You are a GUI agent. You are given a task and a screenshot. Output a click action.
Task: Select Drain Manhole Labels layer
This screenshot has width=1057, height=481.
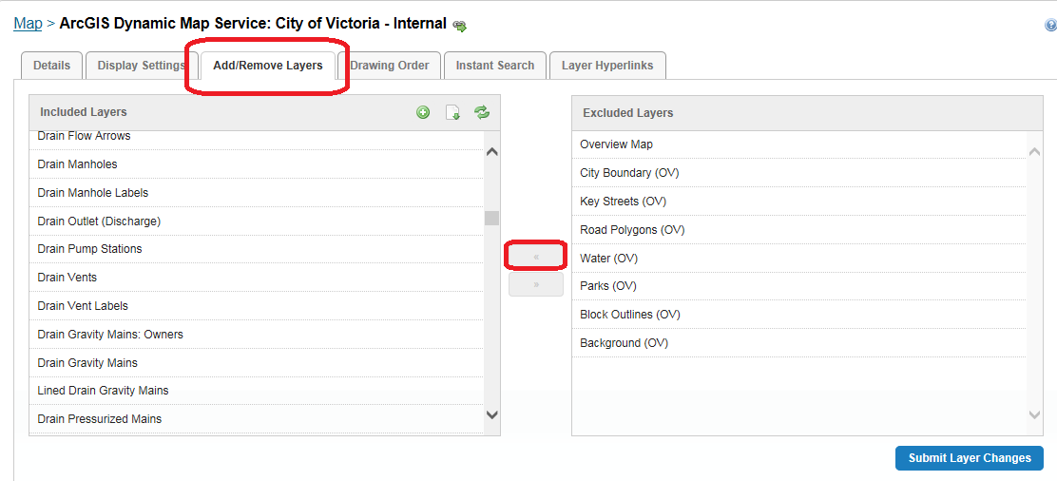256,193
